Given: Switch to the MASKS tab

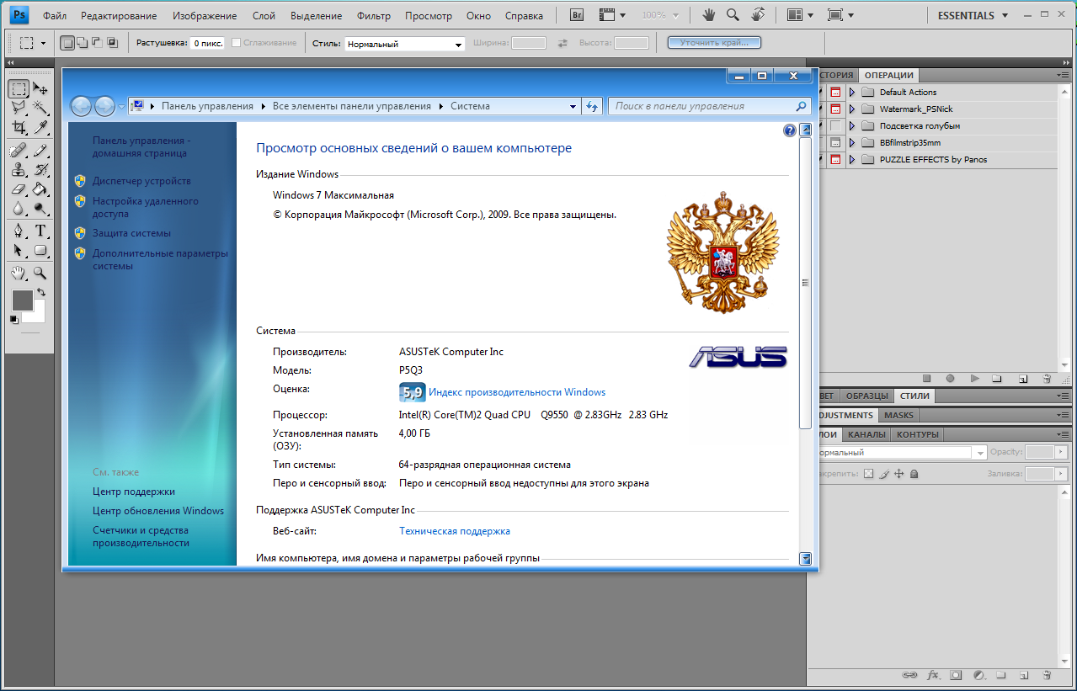Looking at the screenshot, I should pyautogui.click(x=898, y=416).
